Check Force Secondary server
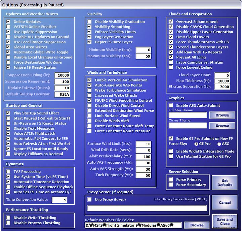Screen dimensions: 242x232 [x=171, y=185]
